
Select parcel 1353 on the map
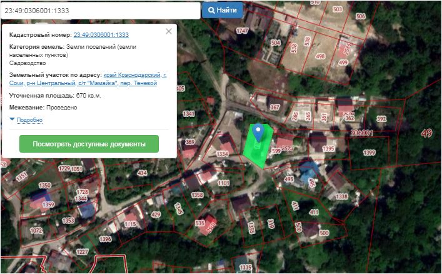click(x=68, y=220)
